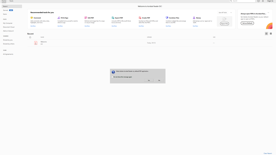The image size is (276, 155).
Task: Click Use Now under Comment
Action: click(x=33, y=26)
